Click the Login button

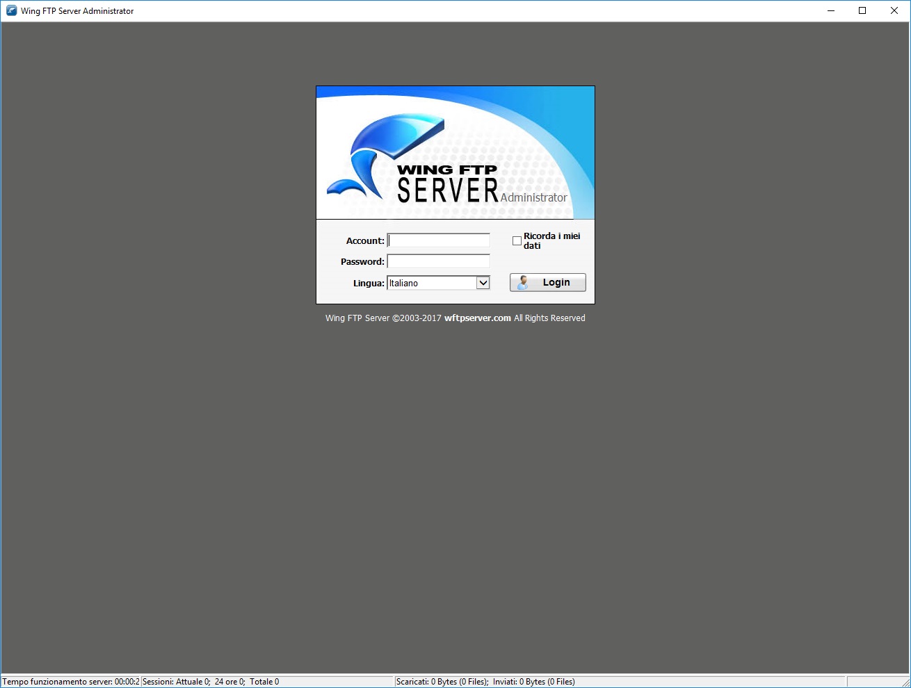point(548,282)
